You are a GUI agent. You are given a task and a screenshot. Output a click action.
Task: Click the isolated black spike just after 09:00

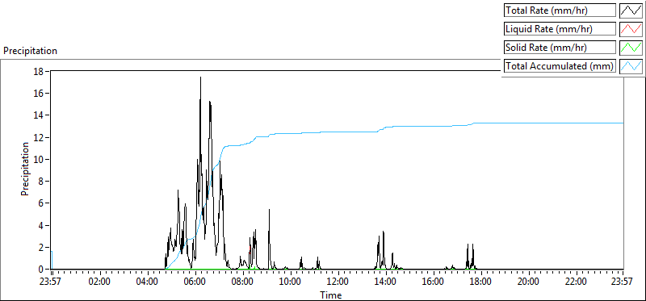pos(269,211)
